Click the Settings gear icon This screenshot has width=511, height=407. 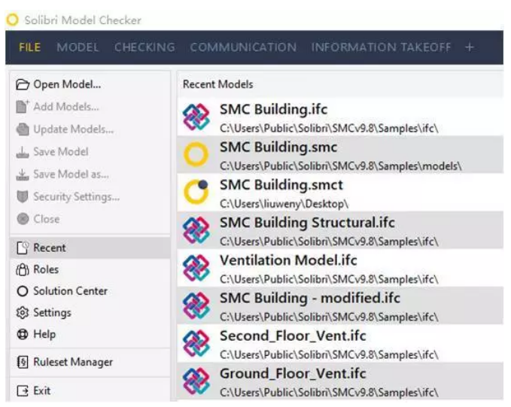(23, 313)
